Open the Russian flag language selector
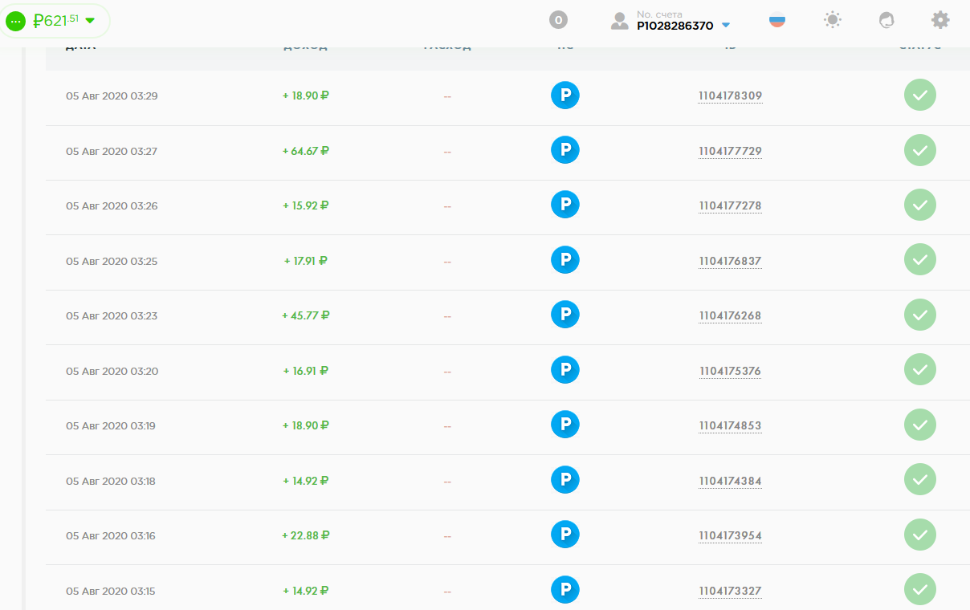 (x=776, y=20)
